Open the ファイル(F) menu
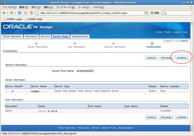Image resolution: width=194 pixels, height=136 pixels. 9,7
